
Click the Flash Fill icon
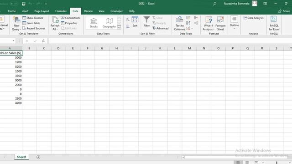(188, 18)
